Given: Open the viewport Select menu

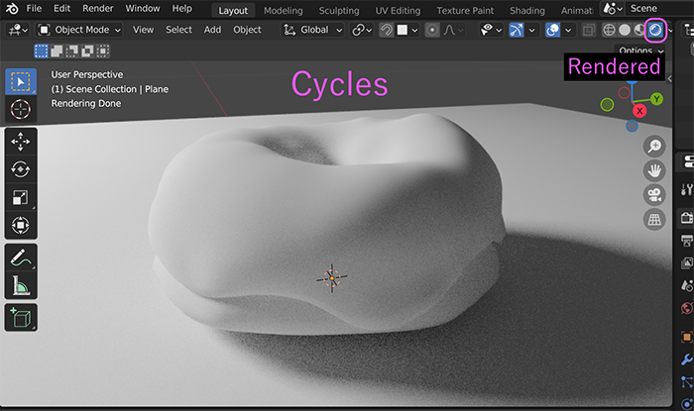Looking at the screenshot, I should click(178, 30).
